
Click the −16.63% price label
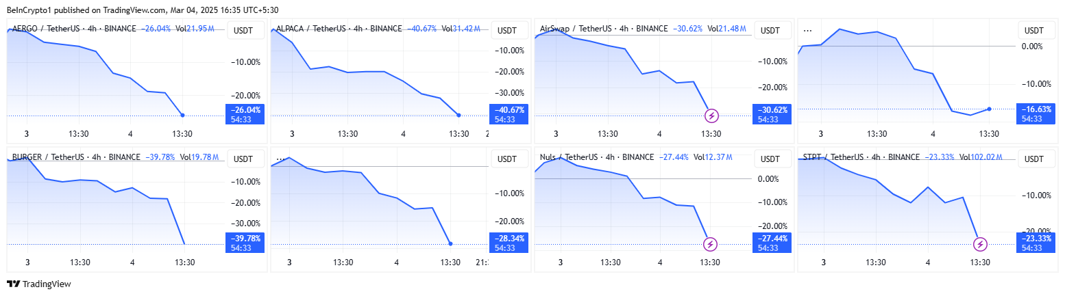(1036, 109)
